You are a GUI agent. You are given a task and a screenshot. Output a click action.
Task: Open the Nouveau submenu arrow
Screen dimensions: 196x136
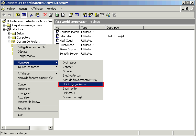pyautogui.click(x=57, y=63)
